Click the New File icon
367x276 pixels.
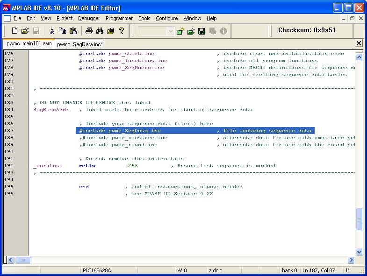click(15, 31)
